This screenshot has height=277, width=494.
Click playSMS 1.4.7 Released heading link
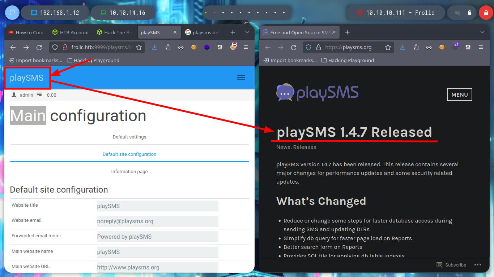[354, 132]
